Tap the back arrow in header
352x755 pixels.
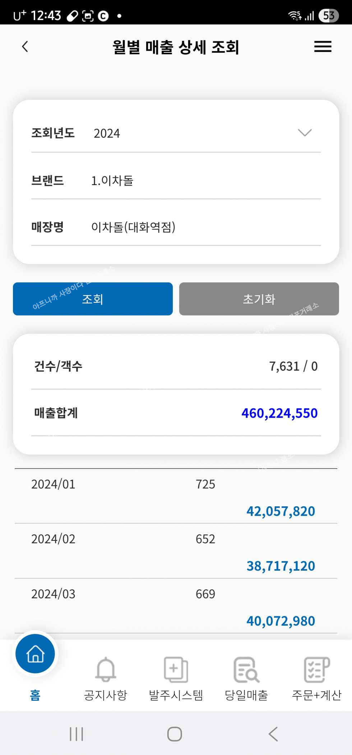coord(25,47)
